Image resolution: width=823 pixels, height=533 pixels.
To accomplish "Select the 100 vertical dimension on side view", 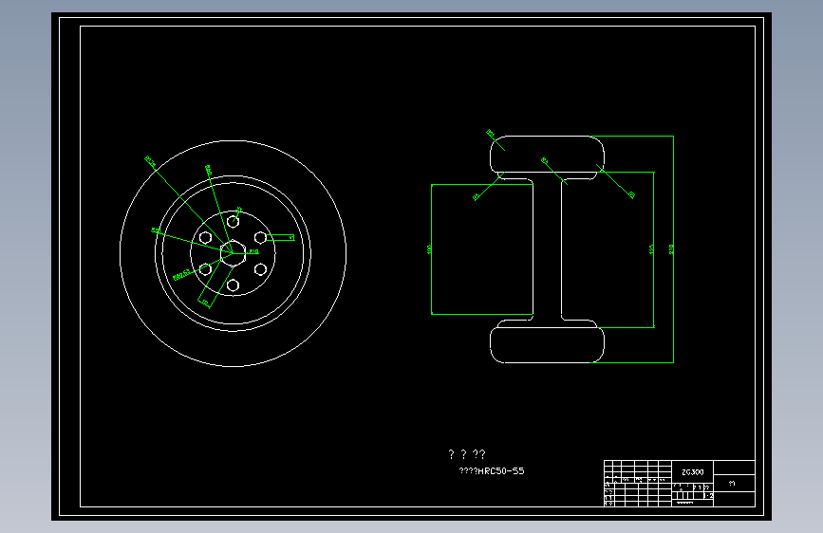I will click(429, 249).
